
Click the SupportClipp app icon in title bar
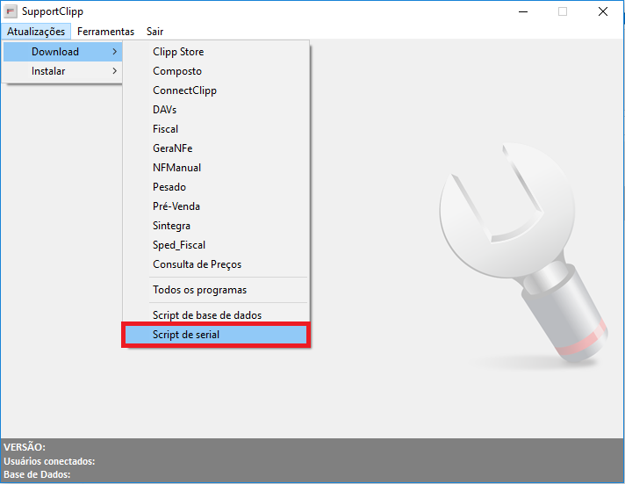(11, 11)
